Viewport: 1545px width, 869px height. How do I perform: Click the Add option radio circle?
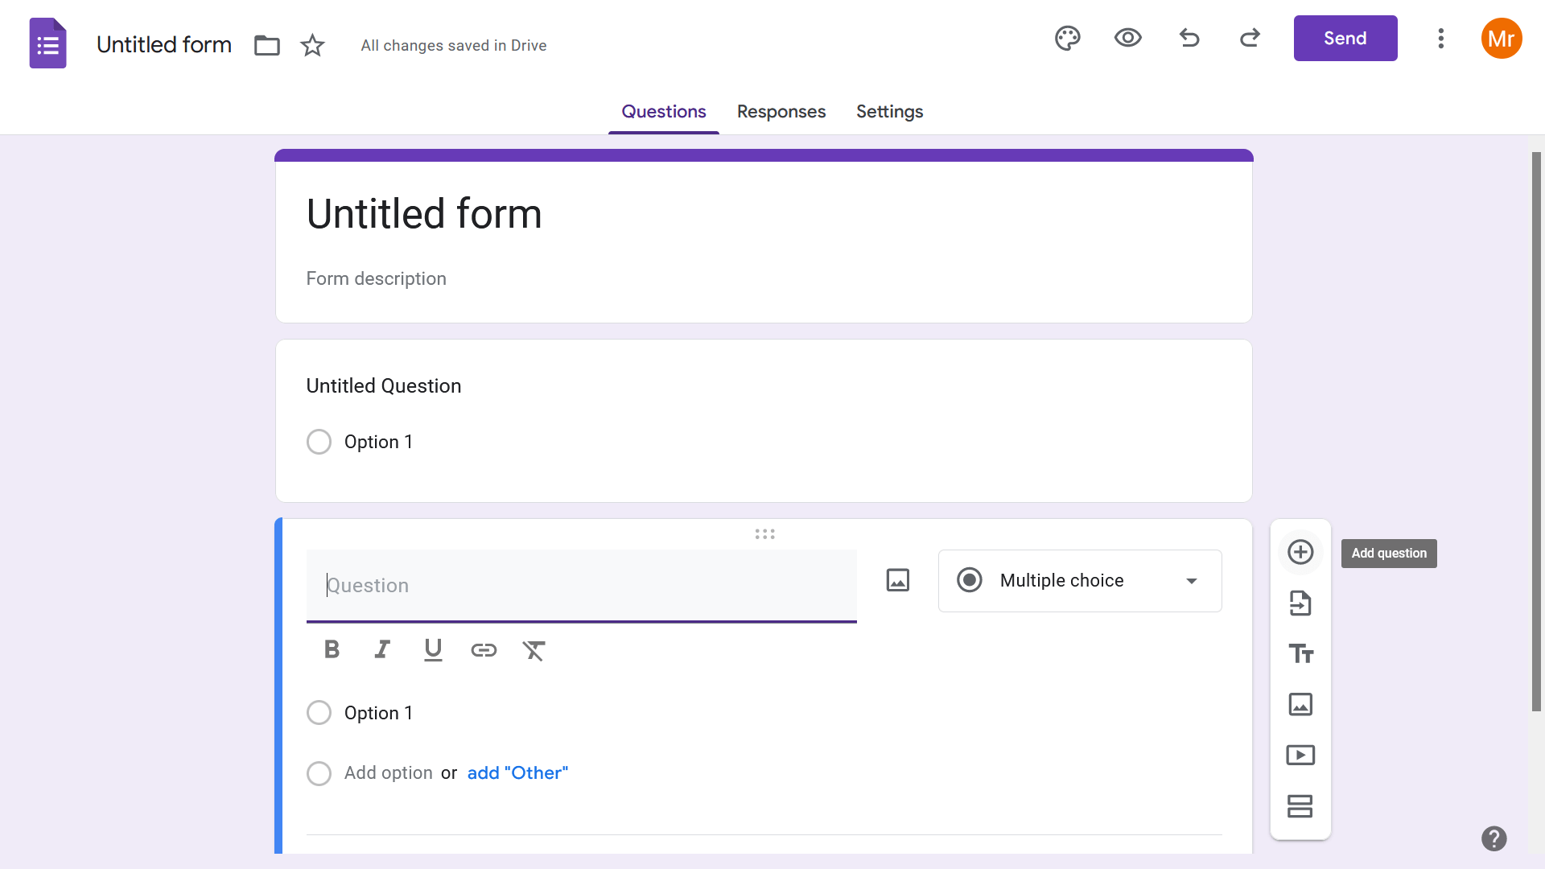(x=319, y=773)
